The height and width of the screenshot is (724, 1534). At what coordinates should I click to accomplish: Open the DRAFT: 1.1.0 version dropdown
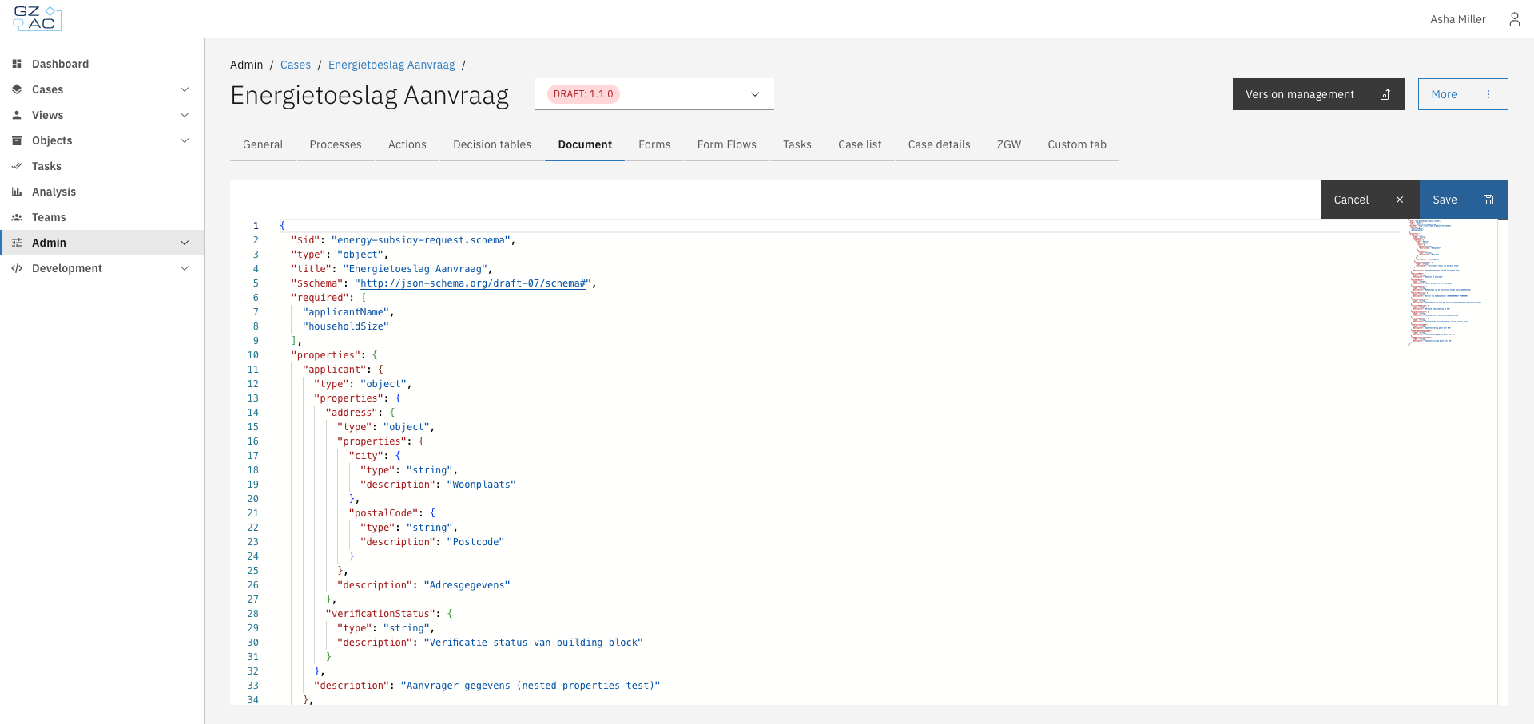pyautogui.click(x=654, y=94)
